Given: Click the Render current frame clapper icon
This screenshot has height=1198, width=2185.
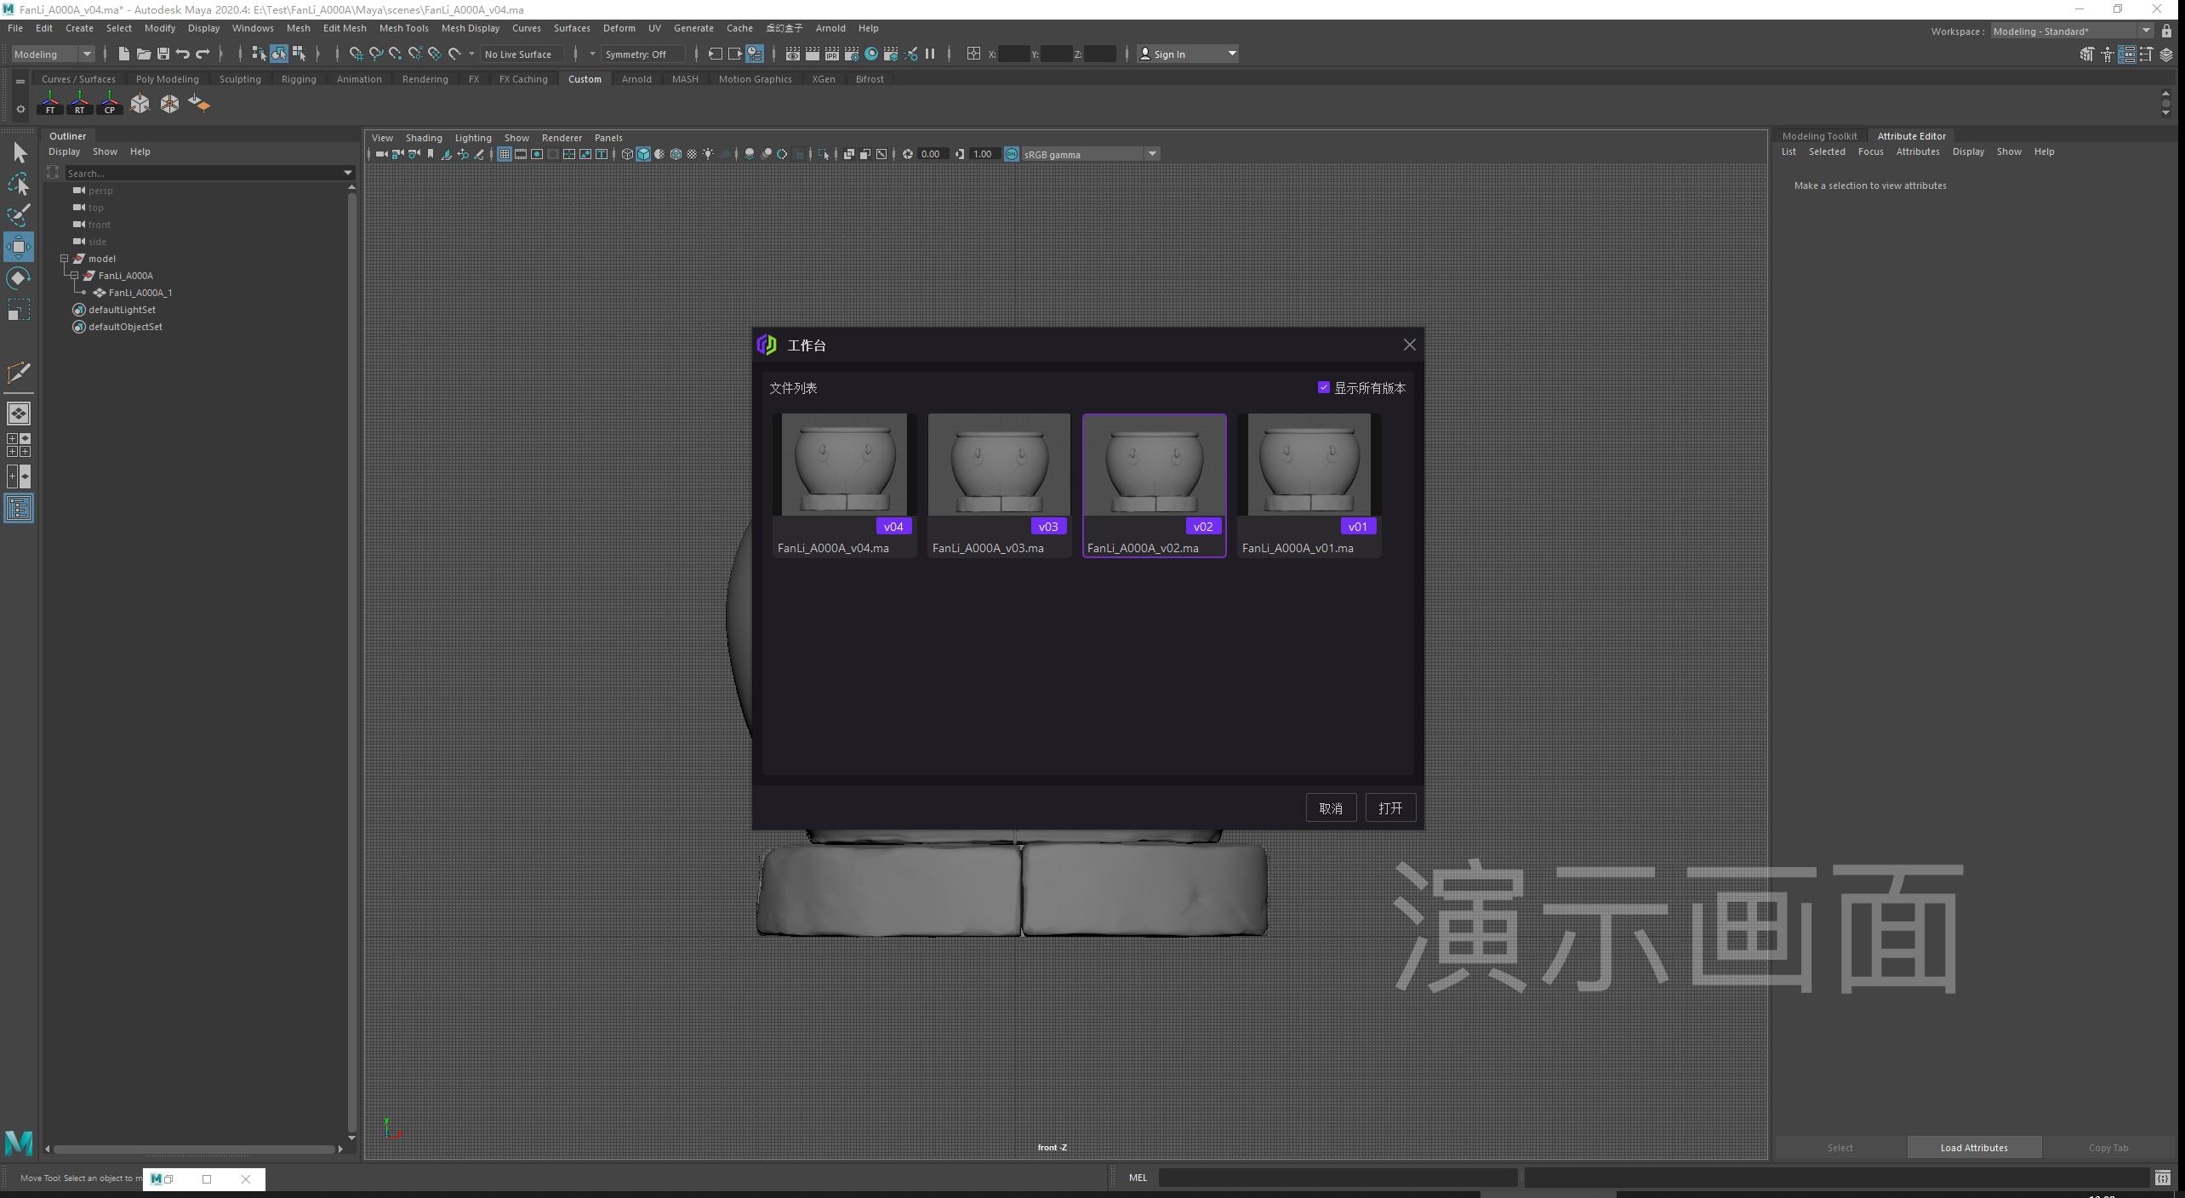Looking at the screenshot, I should (812, 54).
